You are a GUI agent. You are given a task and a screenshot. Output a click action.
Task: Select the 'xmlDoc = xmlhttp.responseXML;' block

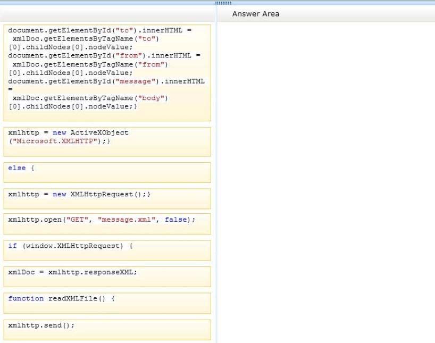point(107,277)
